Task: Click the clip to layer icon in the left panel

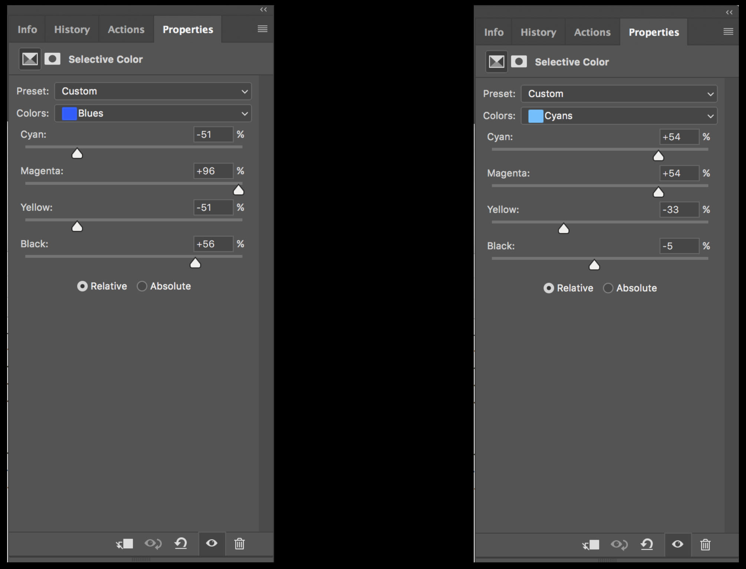Action: point(125,544)
